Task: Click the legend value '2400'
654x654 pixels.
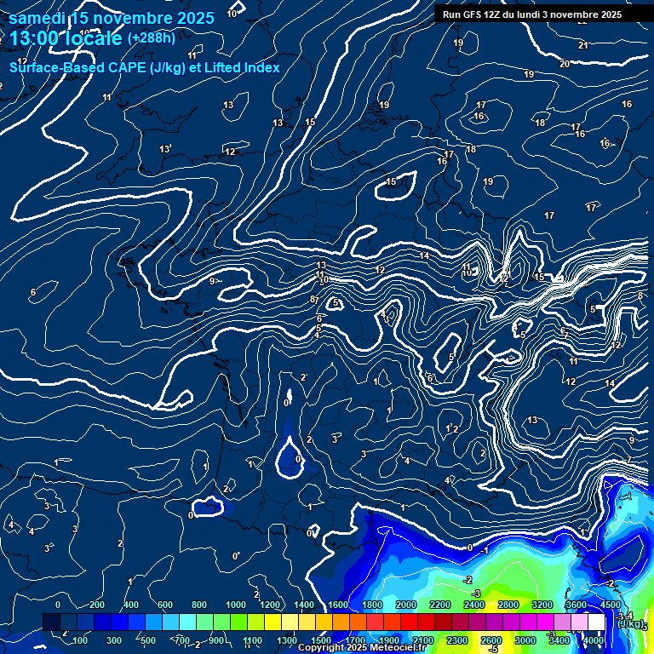Action: point(474,605)
